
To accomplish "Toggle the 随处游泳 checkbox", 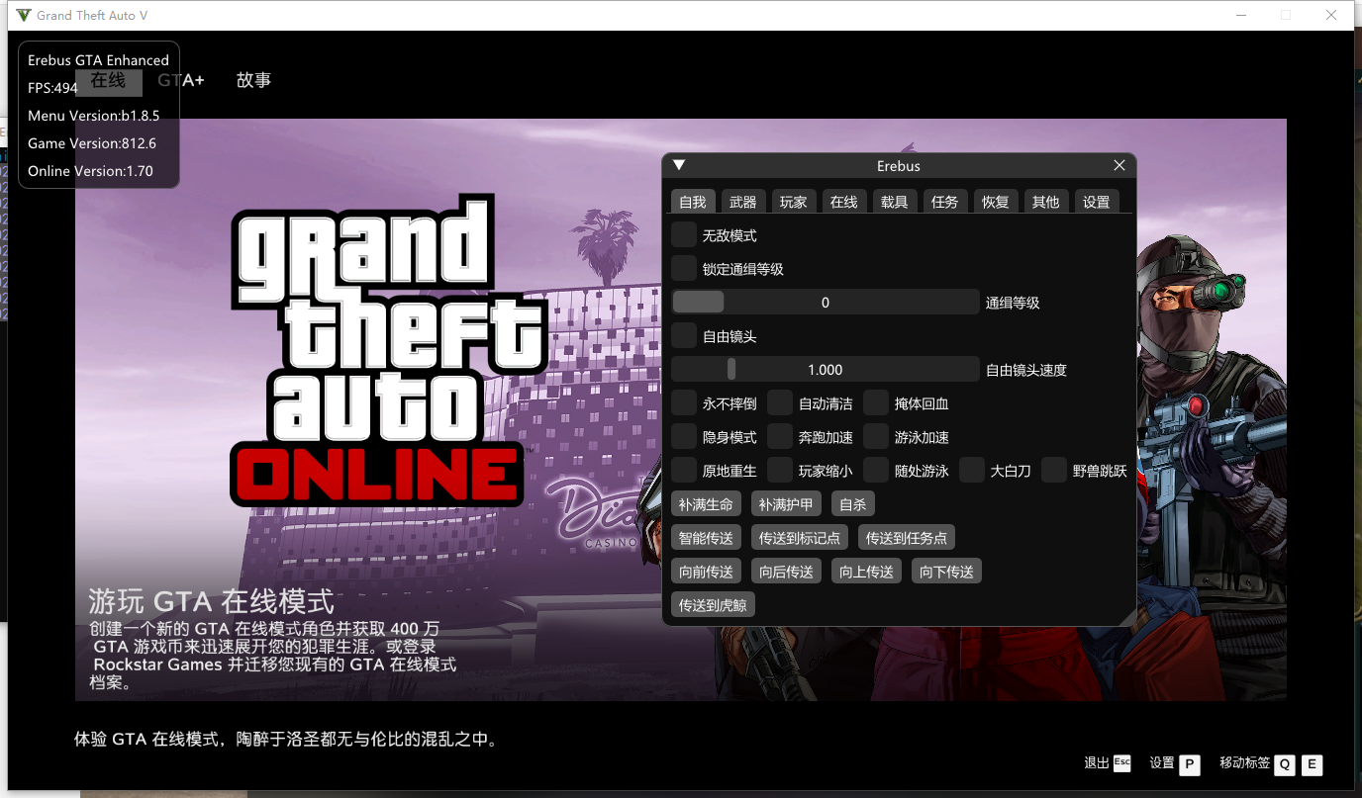I will 876,470.
